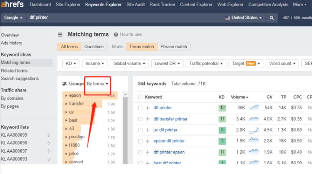Click the How to use help icon
Image resolution: width=312 pixels, height=174 pixels.
(116, 34)
